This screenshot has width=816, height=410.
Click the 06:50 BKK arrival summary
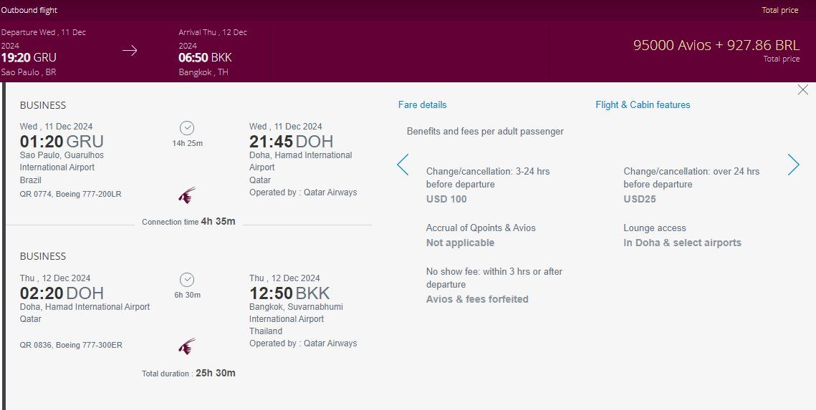(x=205, y=58)
